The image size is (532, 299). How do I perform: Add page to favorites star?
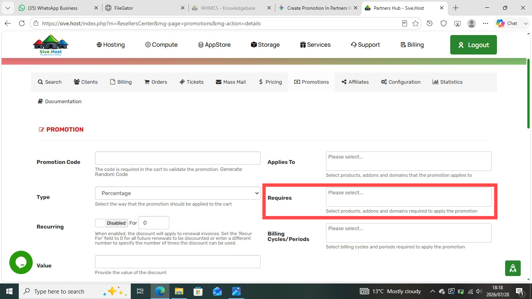point(416,23)
